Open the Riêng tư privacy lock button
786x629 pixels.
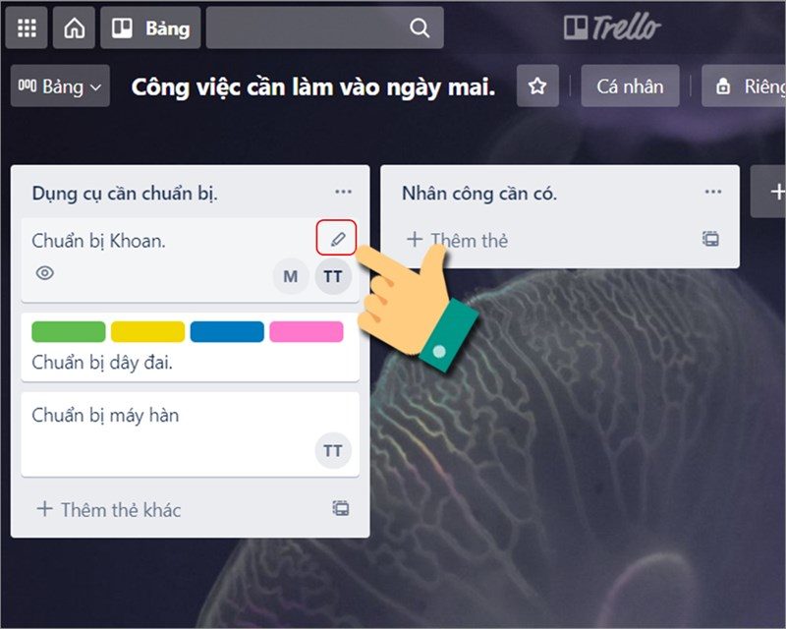(x=745, y=86)
